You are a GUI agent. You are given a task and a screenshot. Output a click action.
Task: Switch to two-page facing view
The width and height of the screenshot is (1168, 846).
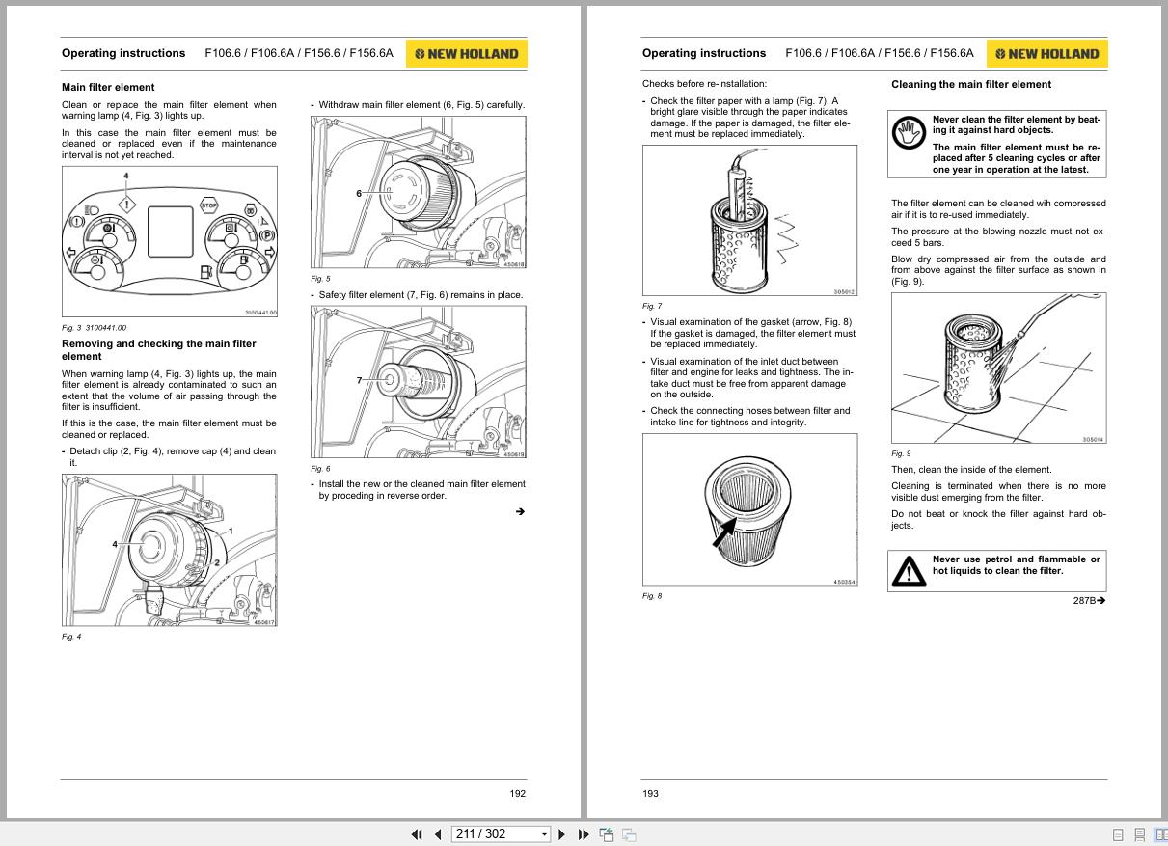coord(1160,835)
